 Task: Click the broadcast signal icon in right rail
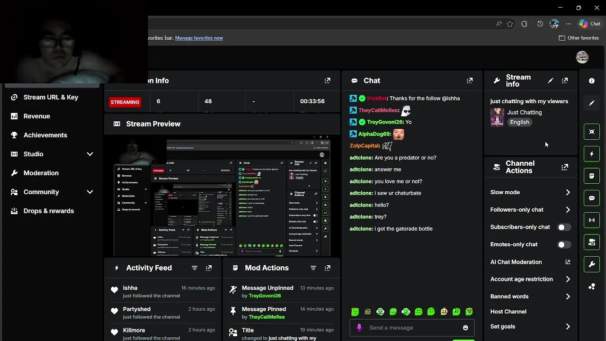click(592, 220)
